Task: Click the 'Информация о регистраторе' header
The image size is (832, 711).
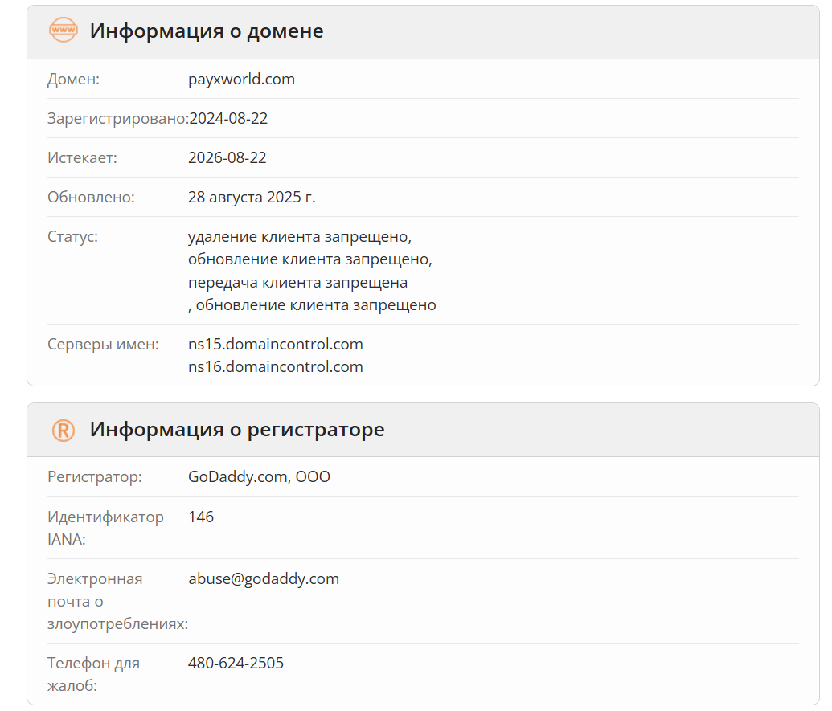Action: [237, 430]
